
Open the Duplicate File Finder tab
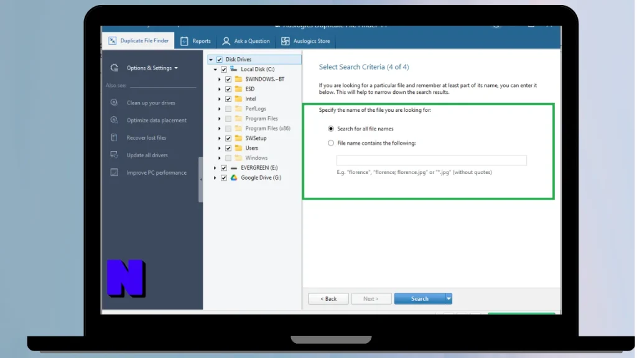[x=139, y=40]
